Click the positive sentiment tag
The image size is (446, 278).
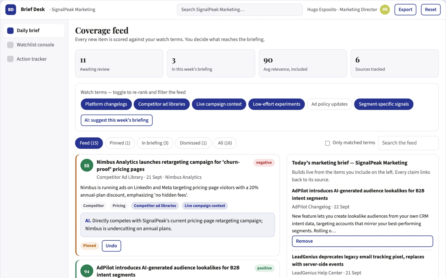pyautogui.click(x=264, y=268)
